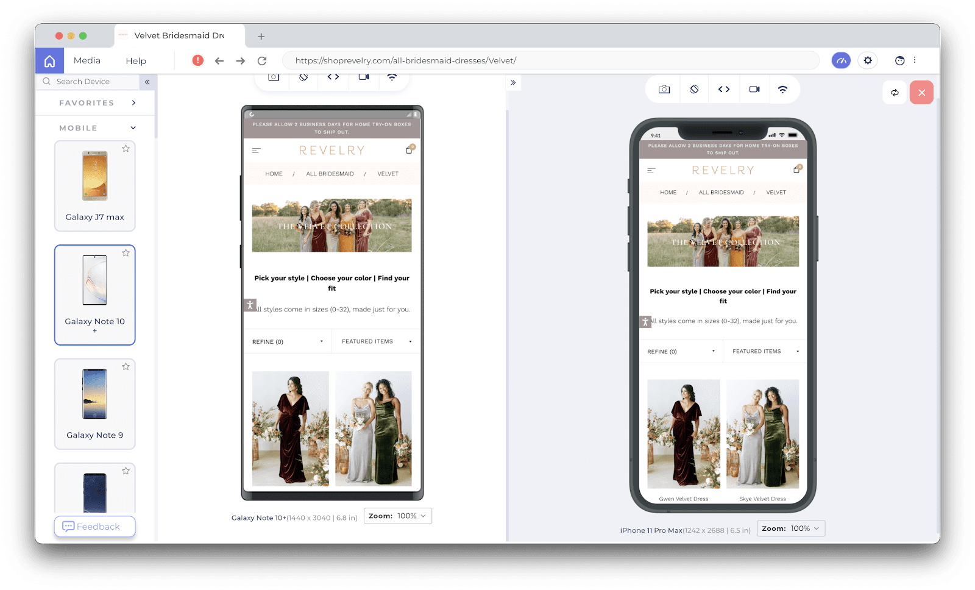
Task: Take screenshot of the iPhone 11 Pro Max
Action: click(664, 90)
